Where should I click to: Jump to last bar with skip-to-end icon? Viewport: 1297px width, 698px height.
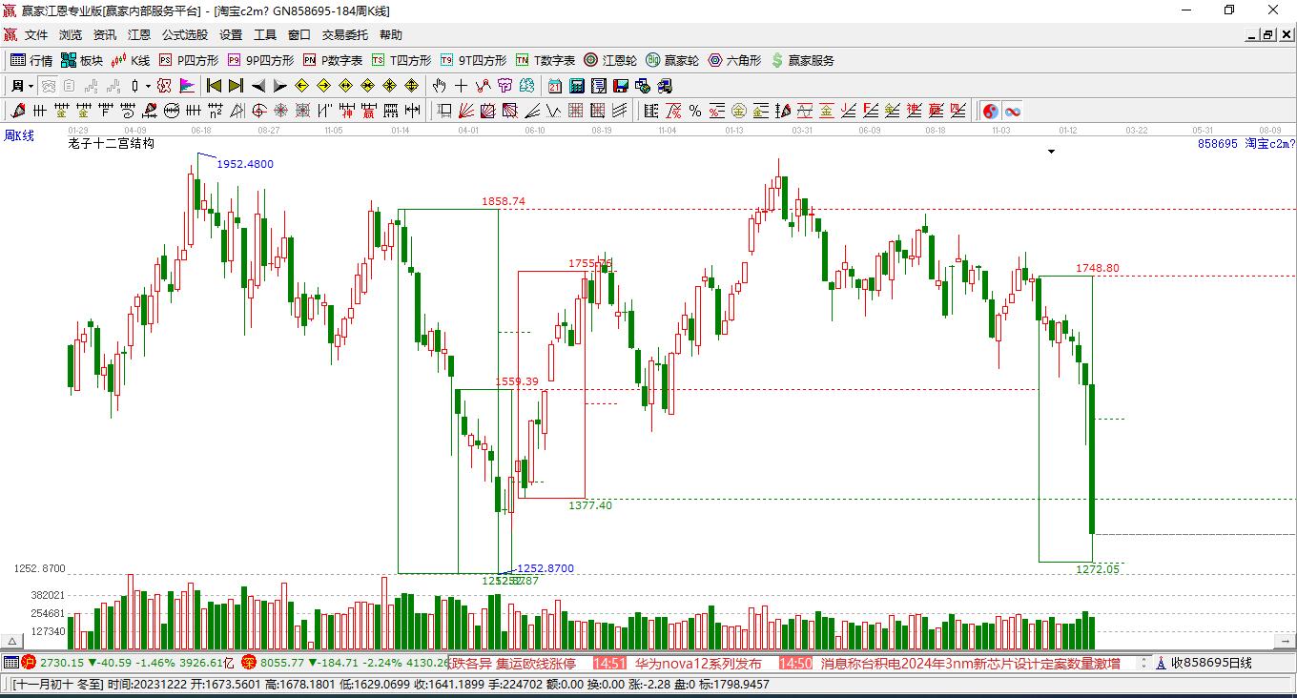236,86
